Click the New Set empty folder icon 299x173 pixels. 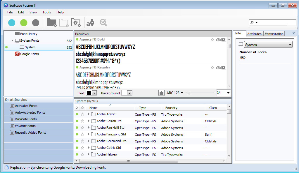pos(64,23)
